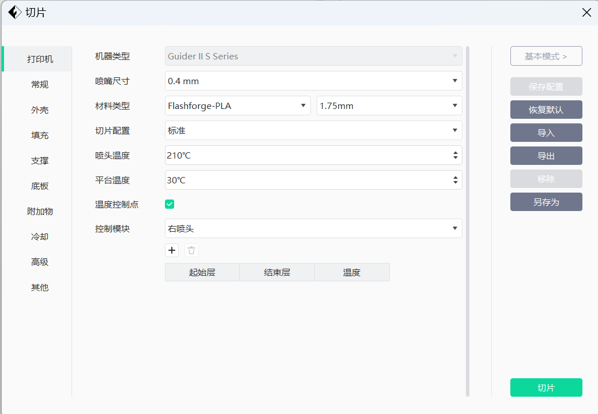598x414 pixels.
Task: Expand the 切片配置 标准 dropdown
Action: tap(314, 130)
